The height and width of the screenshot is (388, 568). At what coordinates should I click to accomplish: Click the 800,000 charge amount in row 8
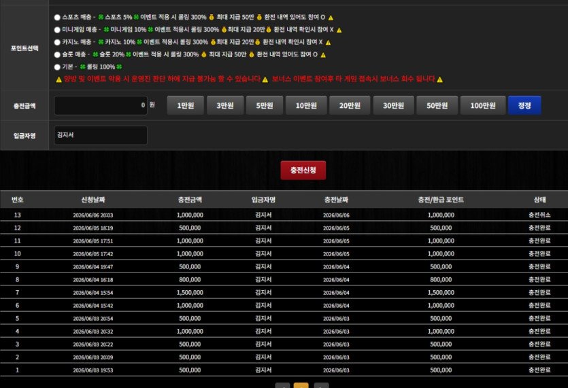coord(190,280)
